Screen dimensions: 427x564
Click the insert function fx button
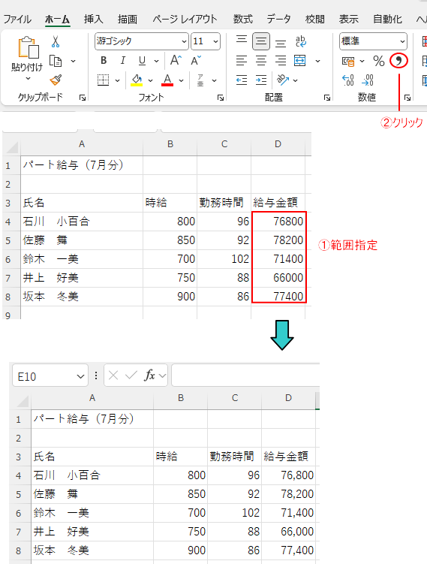149,375
